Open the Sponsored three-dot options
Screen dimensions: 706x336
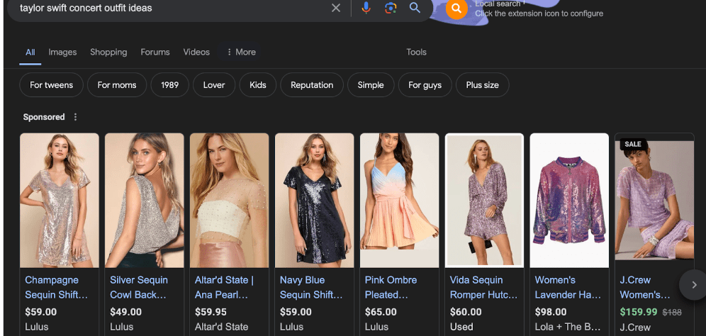[75, 117]
